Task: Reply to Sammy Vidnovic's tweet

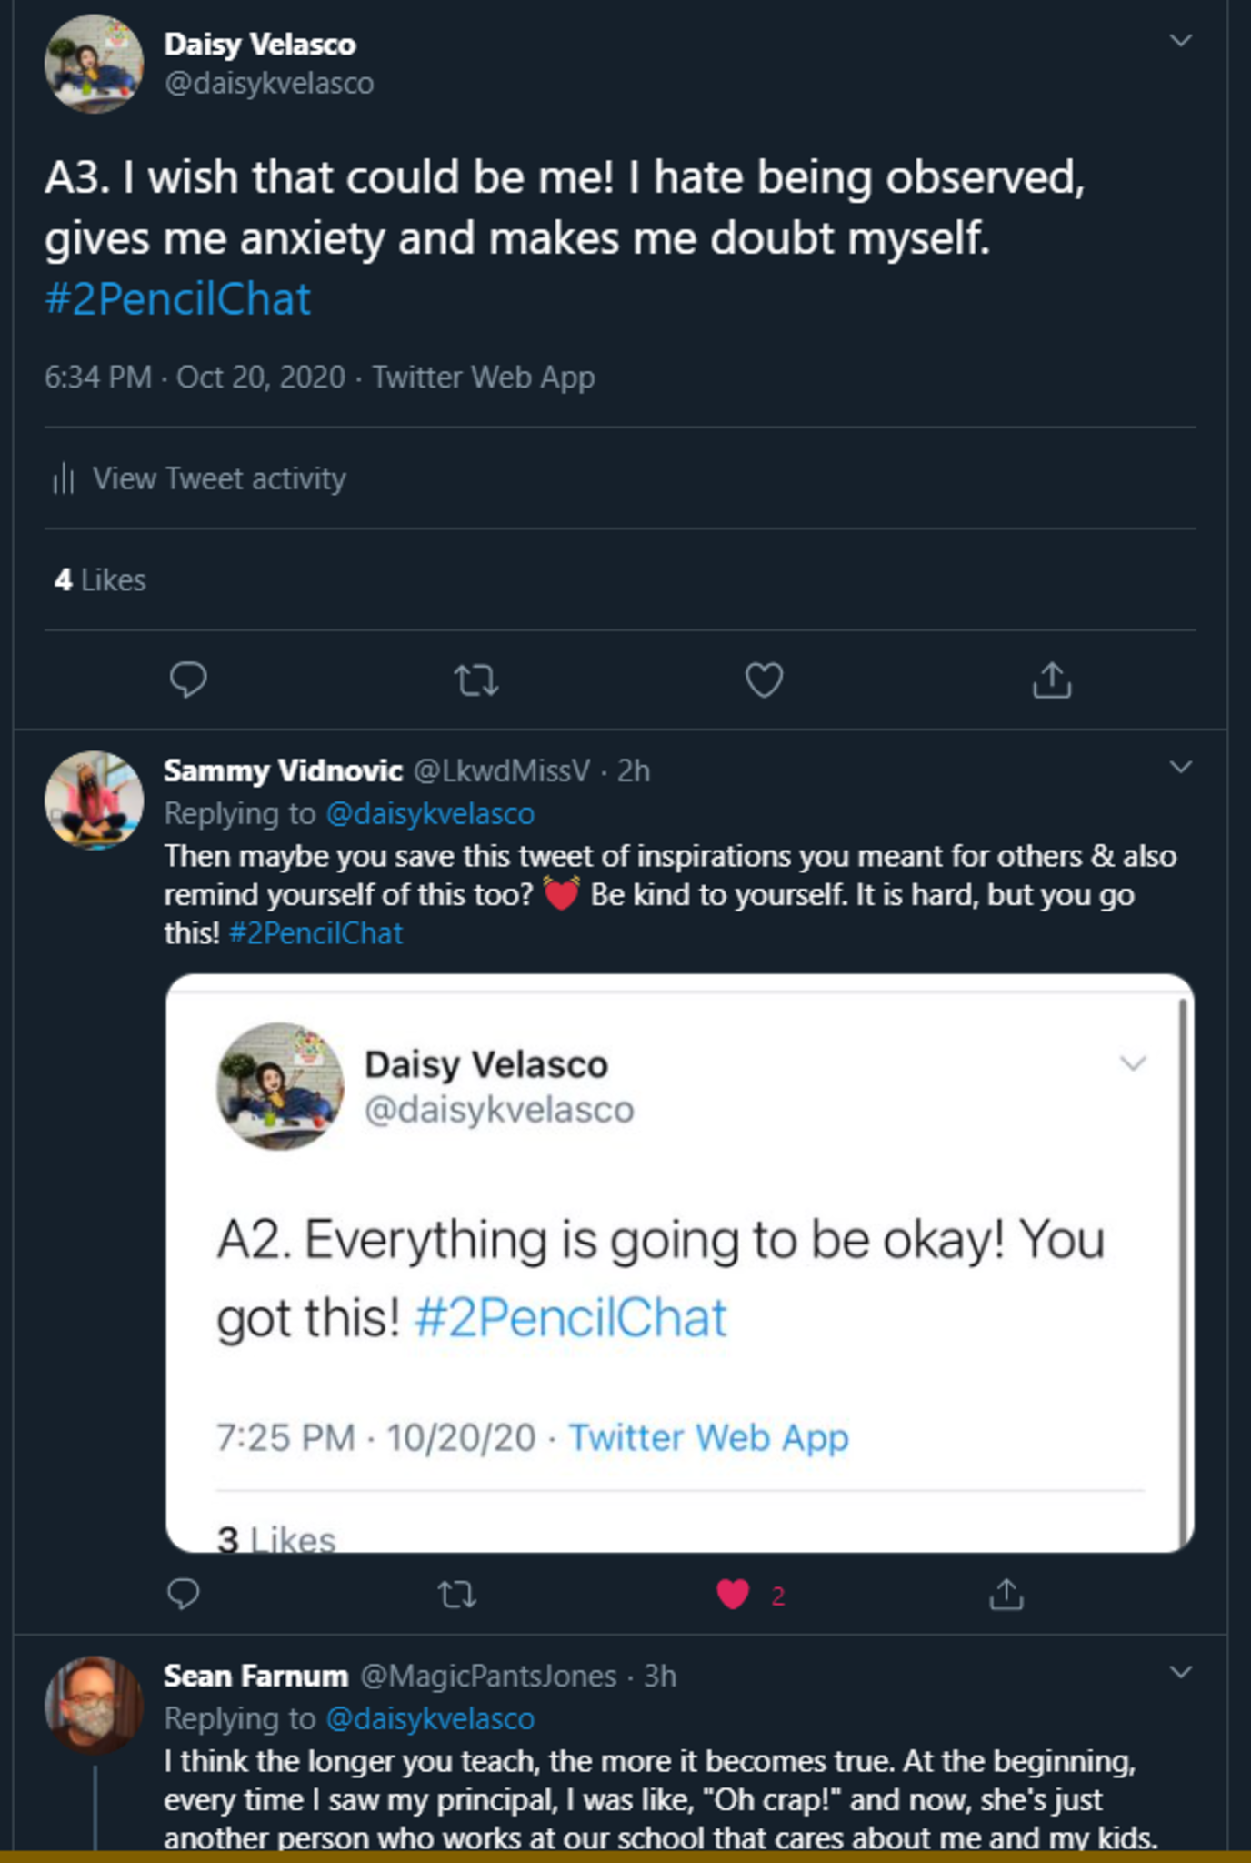Action: pyautogui.click(x=184, y=1594)
